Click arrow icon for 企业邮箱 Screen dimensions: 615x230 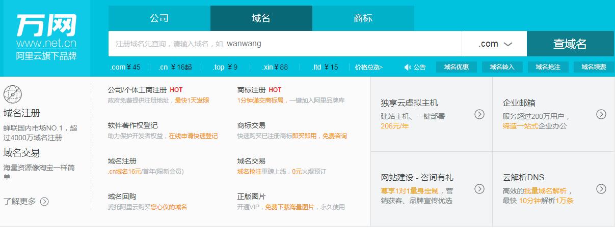coord(601,114)
